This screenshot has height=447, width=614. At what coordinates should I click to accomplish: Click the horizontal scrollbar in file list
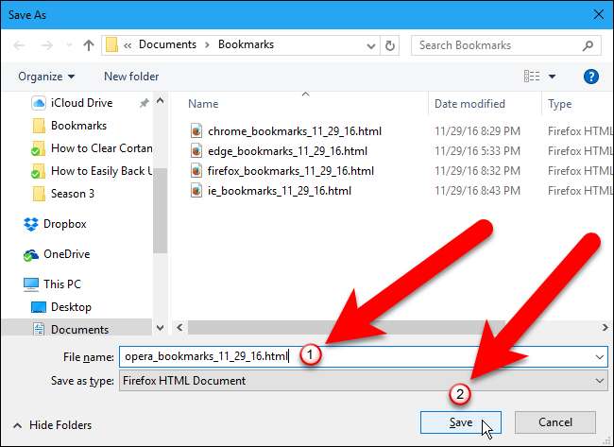378,328
